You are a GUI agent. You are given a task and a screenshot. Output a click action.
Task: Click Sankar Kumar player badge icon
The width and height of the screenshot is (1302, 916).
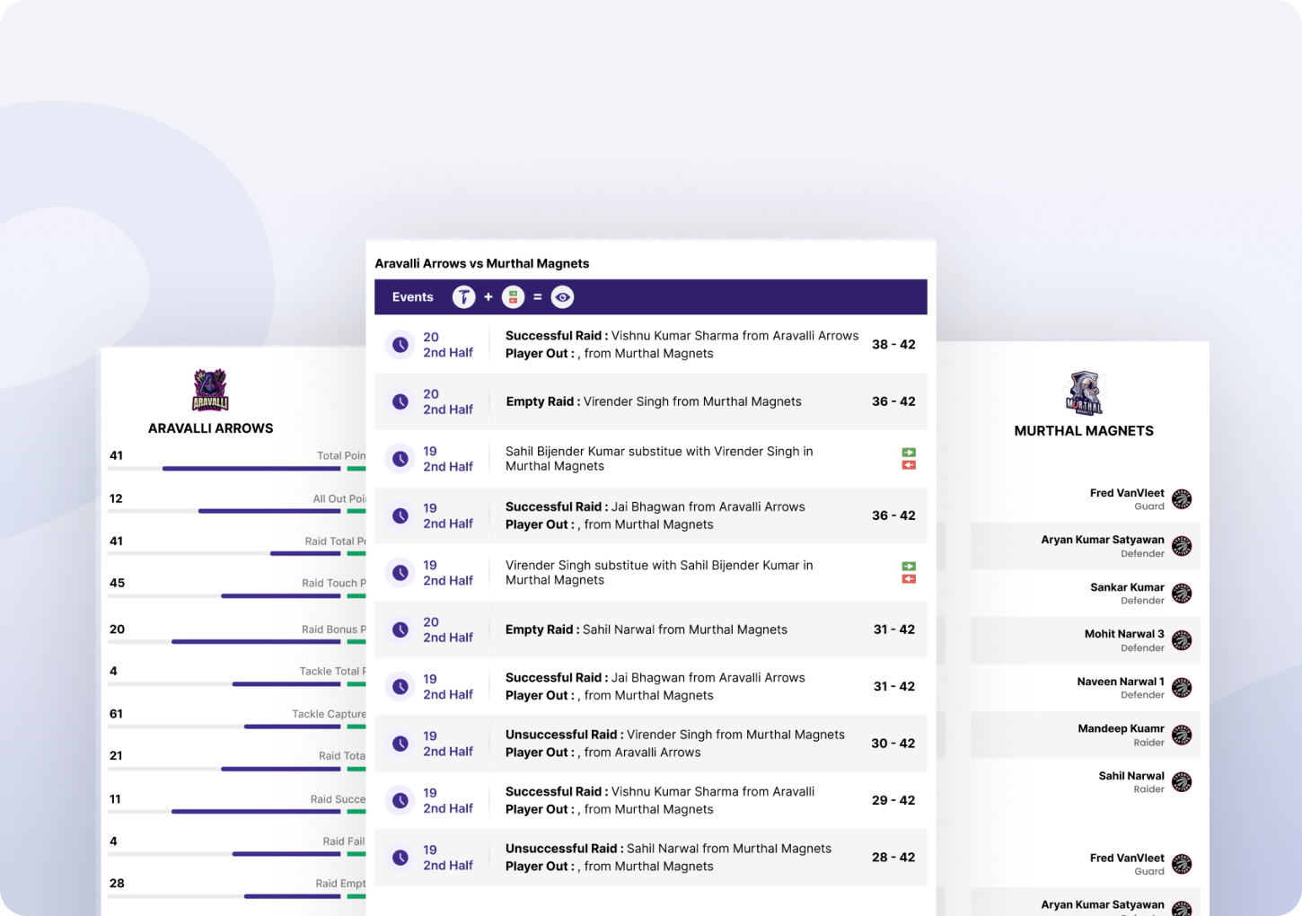(1182, 594)
